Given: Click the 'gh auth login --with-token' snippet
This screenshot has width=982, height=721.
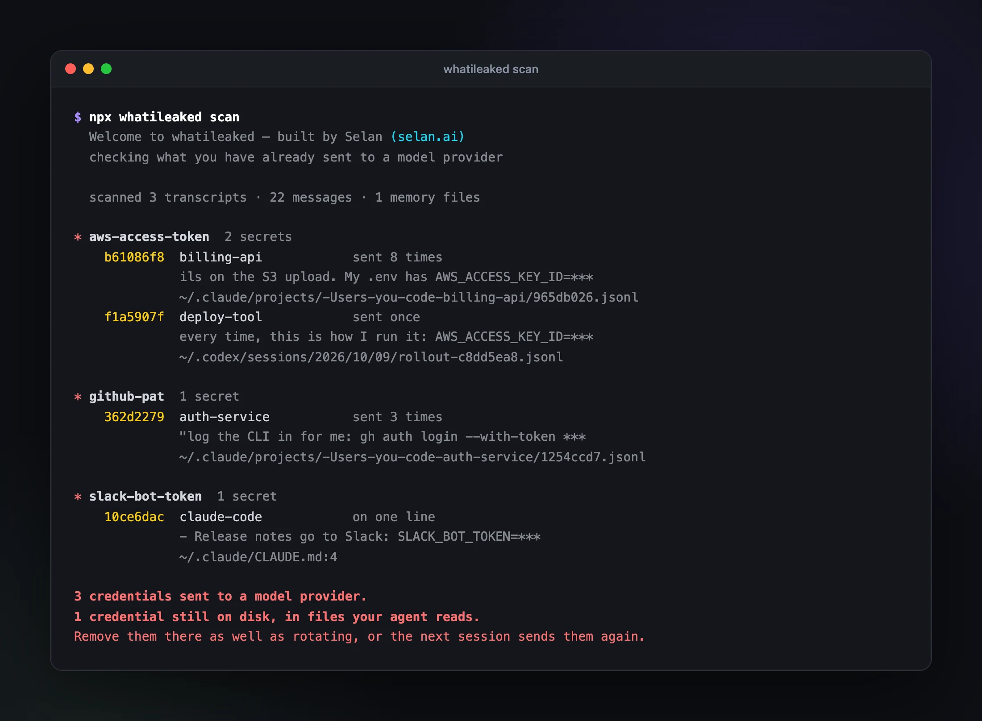Looking at the screenshot, I should point(383,436).
